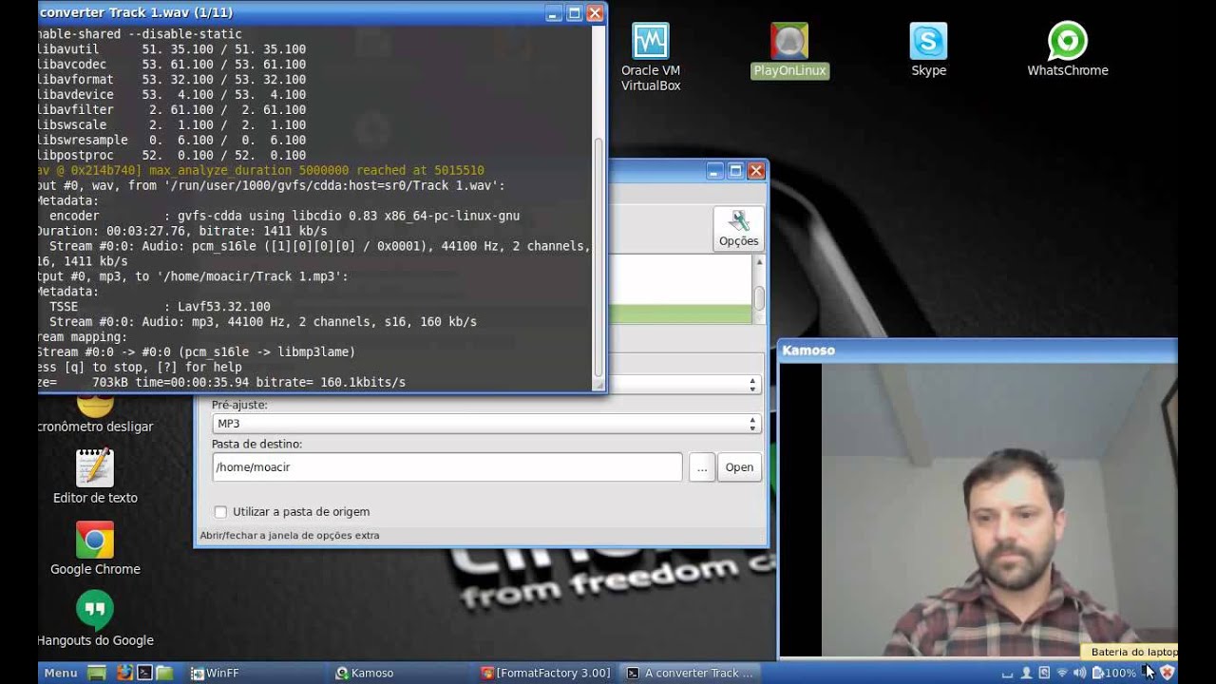This screenshot has height=684, width=1216.
Task: Click terminal text 'TSSE : Lavf53.32.100'
Action: [160, 307]
